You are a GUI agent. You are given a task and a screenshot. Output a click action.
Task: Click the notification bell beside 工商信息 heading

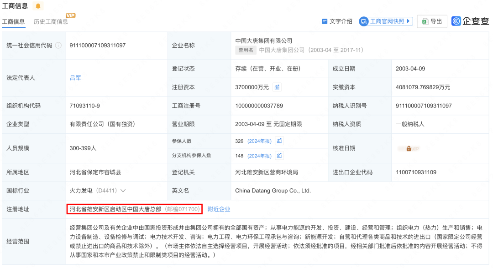(38, 6)
